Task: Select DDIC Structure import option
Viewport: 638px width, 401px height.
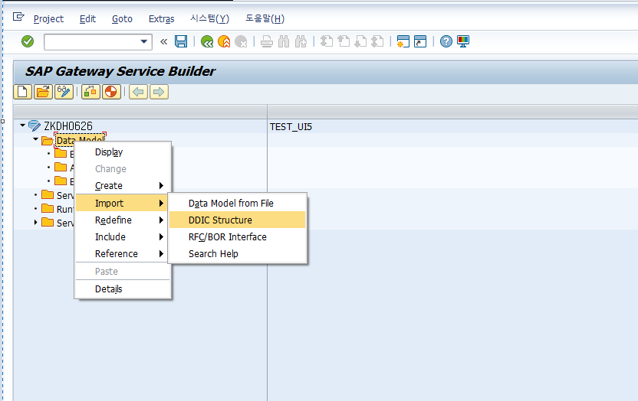Action: (x=237, y=220)
